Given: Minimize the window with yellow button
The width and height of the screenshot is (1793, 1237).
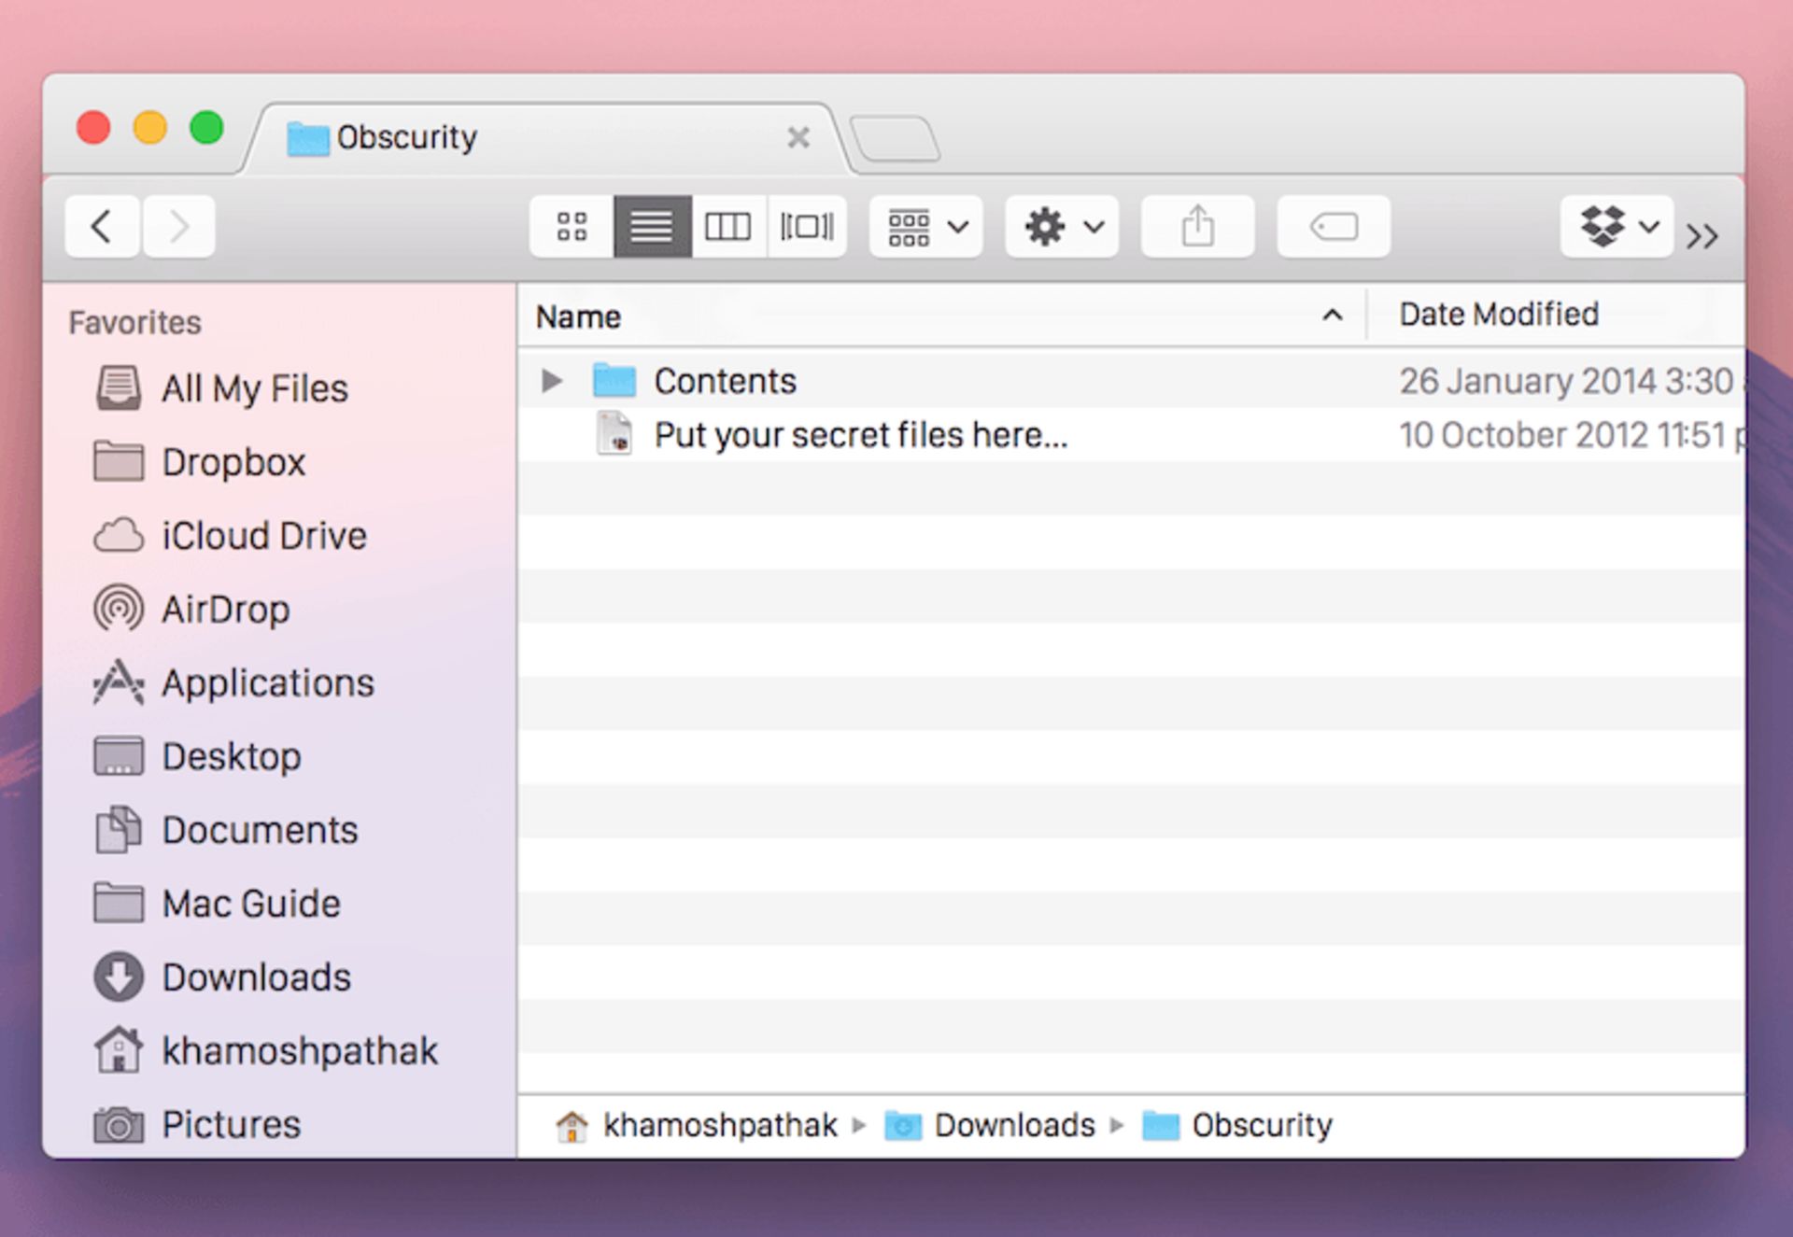Looking at the screenshot, I should (x=149, y=127).
